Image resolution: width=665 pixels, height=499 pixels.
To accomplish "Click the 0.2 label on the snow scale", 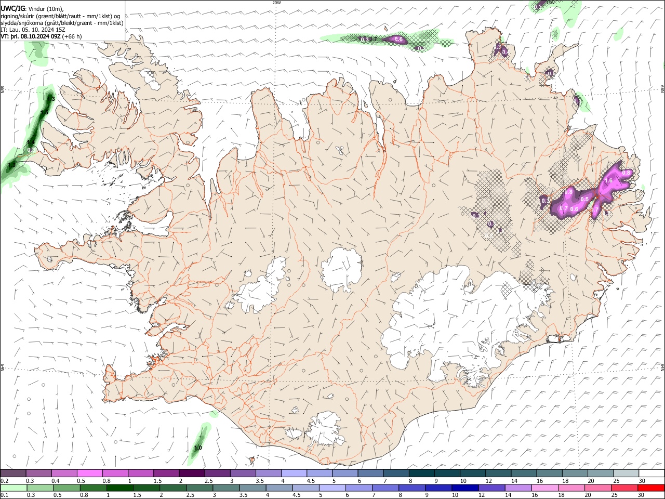I will (4, 481).
